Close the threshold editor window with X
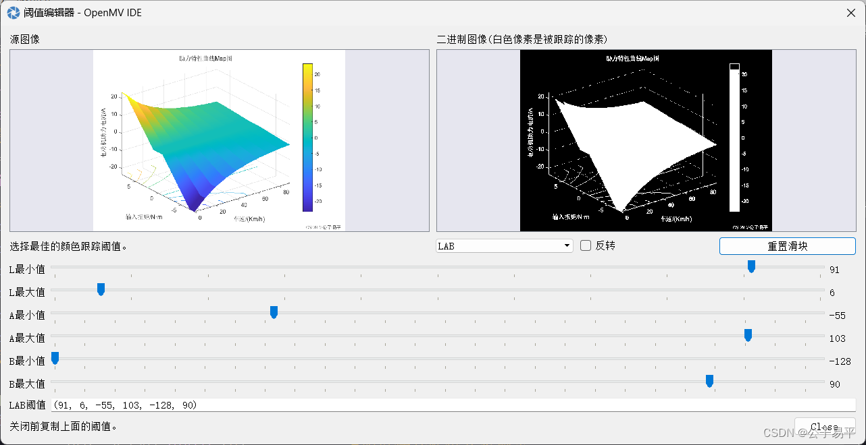The width and height of the screenshot is (866, 445). [x=850, y=13]
